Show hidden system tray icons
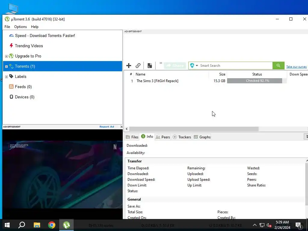 click(x=254, y=225)
